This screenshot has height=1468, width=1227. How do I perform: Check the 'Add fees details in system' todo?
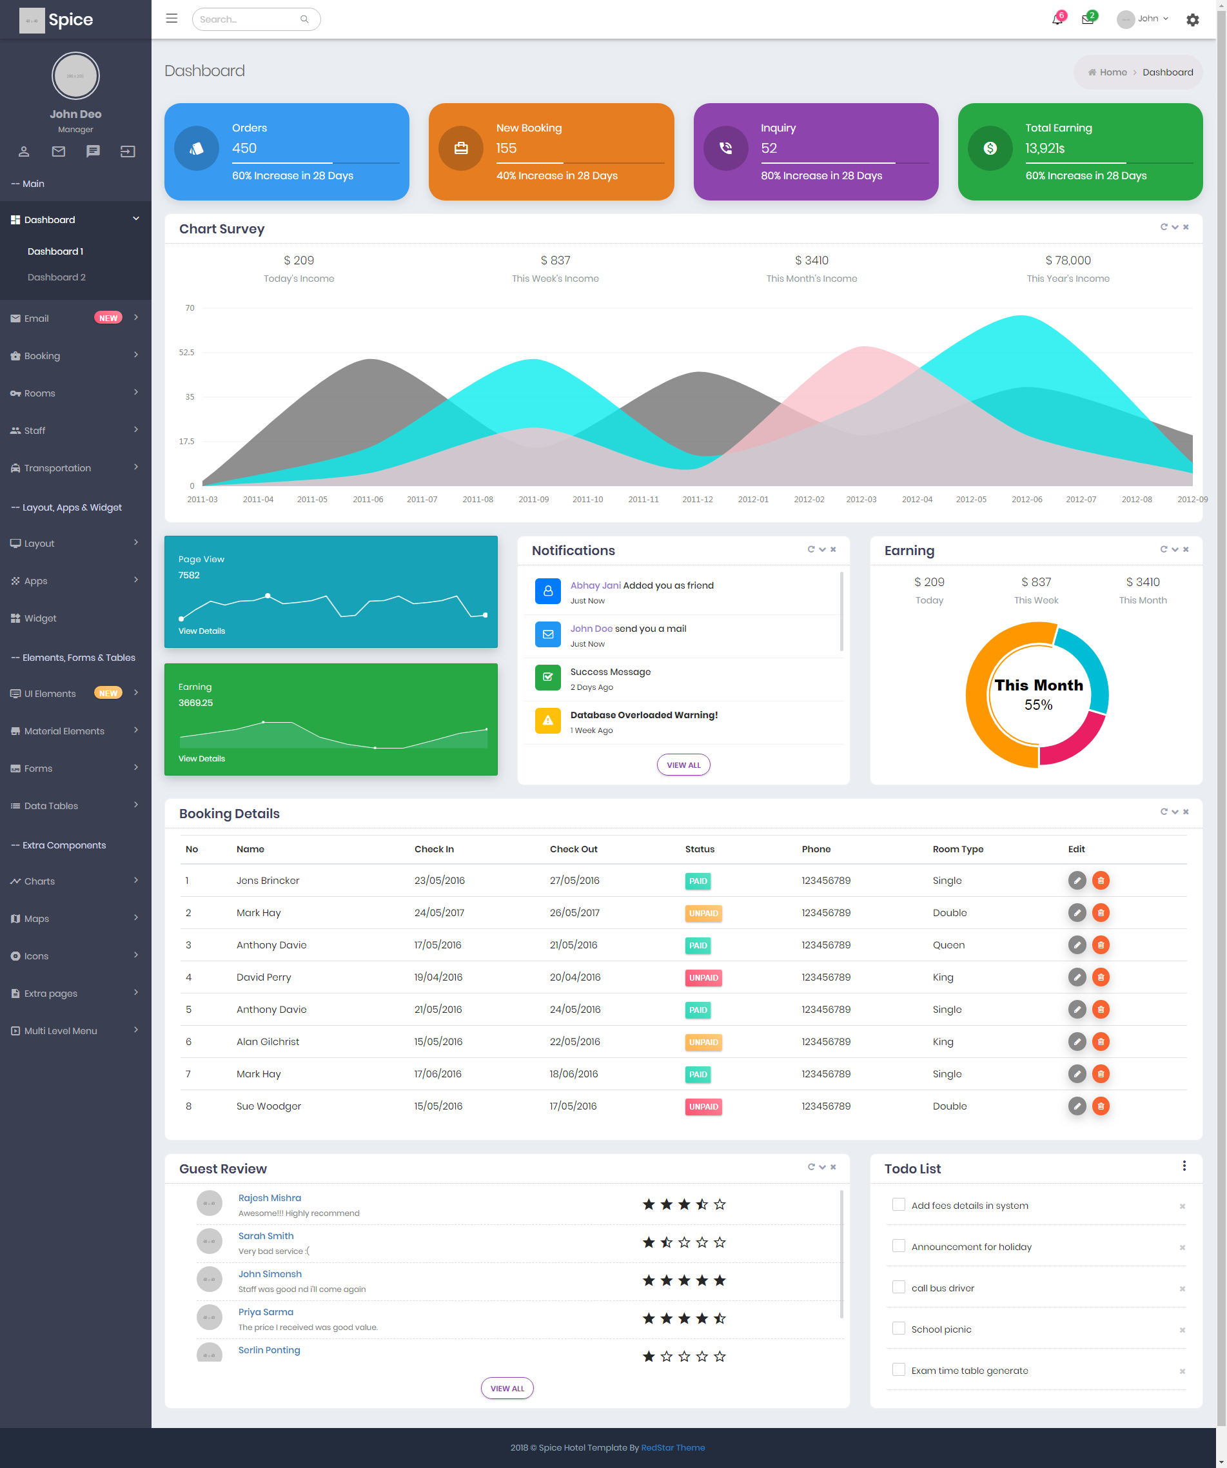898,1204
